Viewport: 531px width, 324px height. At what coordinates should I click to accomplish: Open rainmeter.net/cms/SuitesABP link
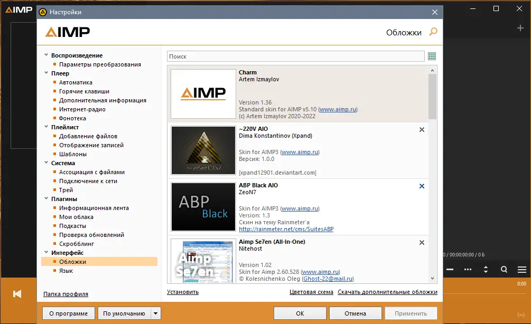click(286, 229)
